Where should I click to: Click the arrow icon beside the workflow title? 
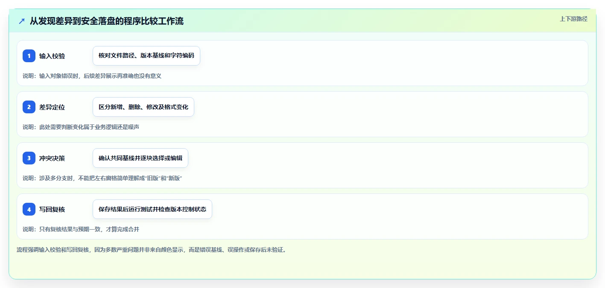pos(22,21)
